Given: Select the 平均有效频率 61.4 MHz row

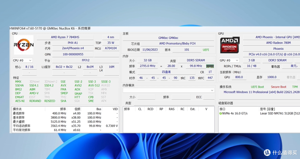Looking at the screenshot, I should pos(66,130).
